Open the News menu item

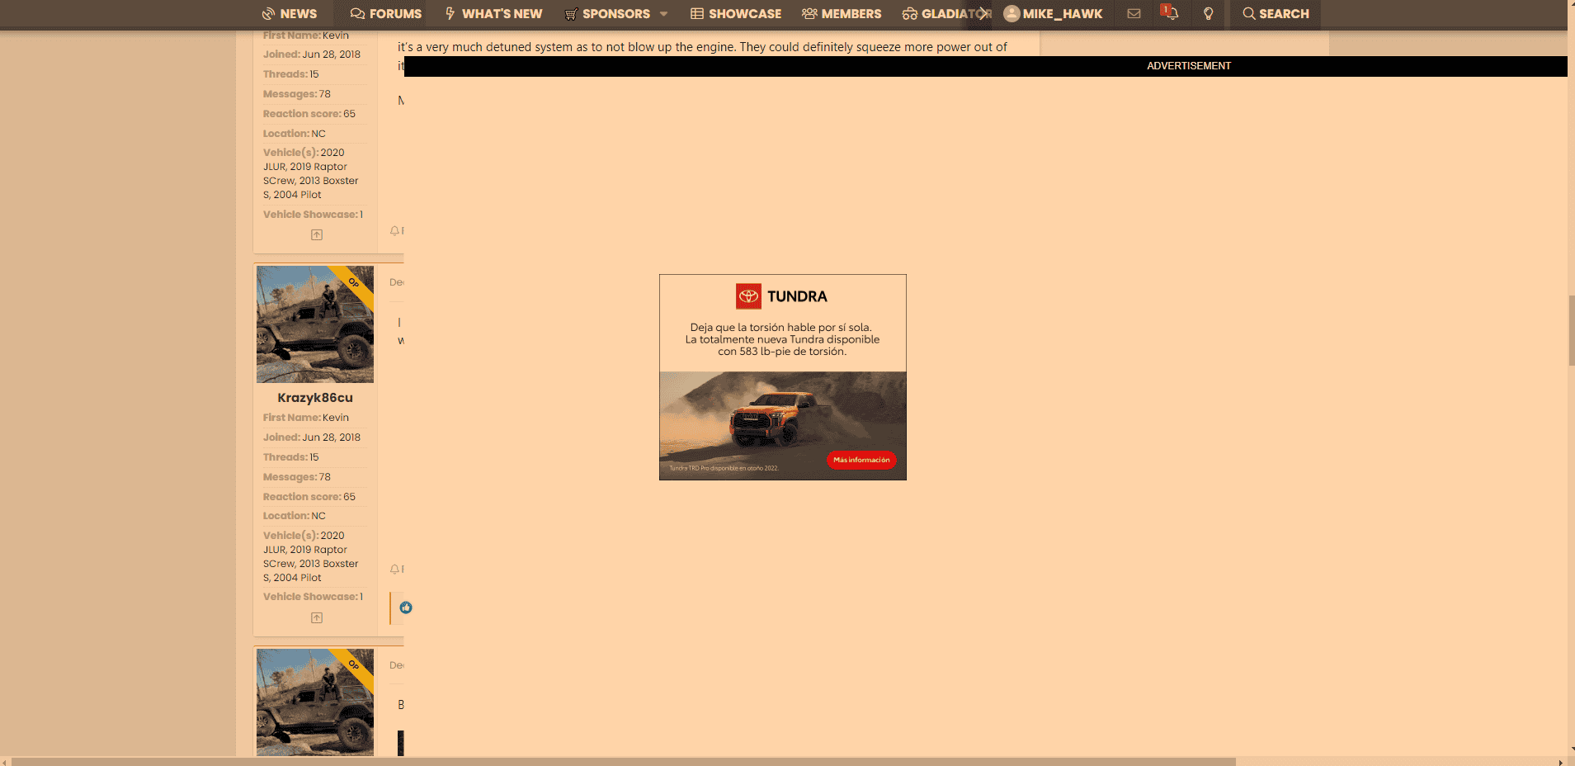point(289,14)
